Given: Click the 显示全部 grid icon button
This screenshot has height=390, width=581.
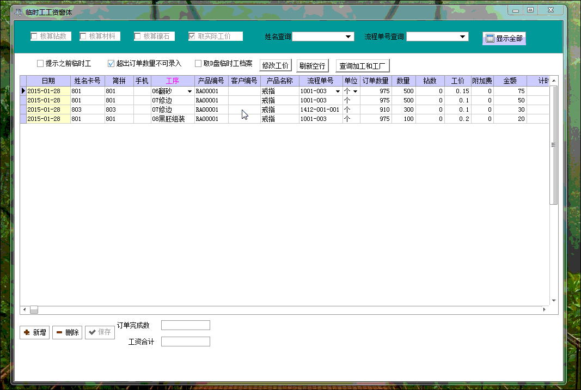Looking at the screenshot, I should [x=504, y=38].
